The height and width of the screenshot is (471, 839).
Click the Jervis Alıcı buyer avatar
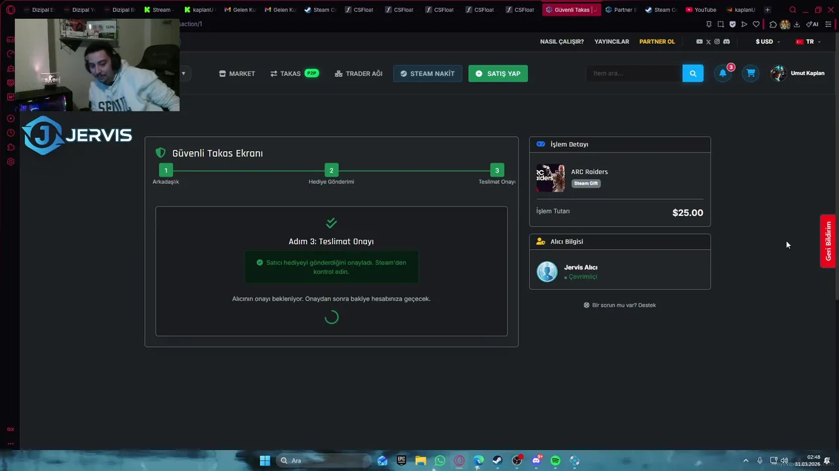tap(547, 271)
